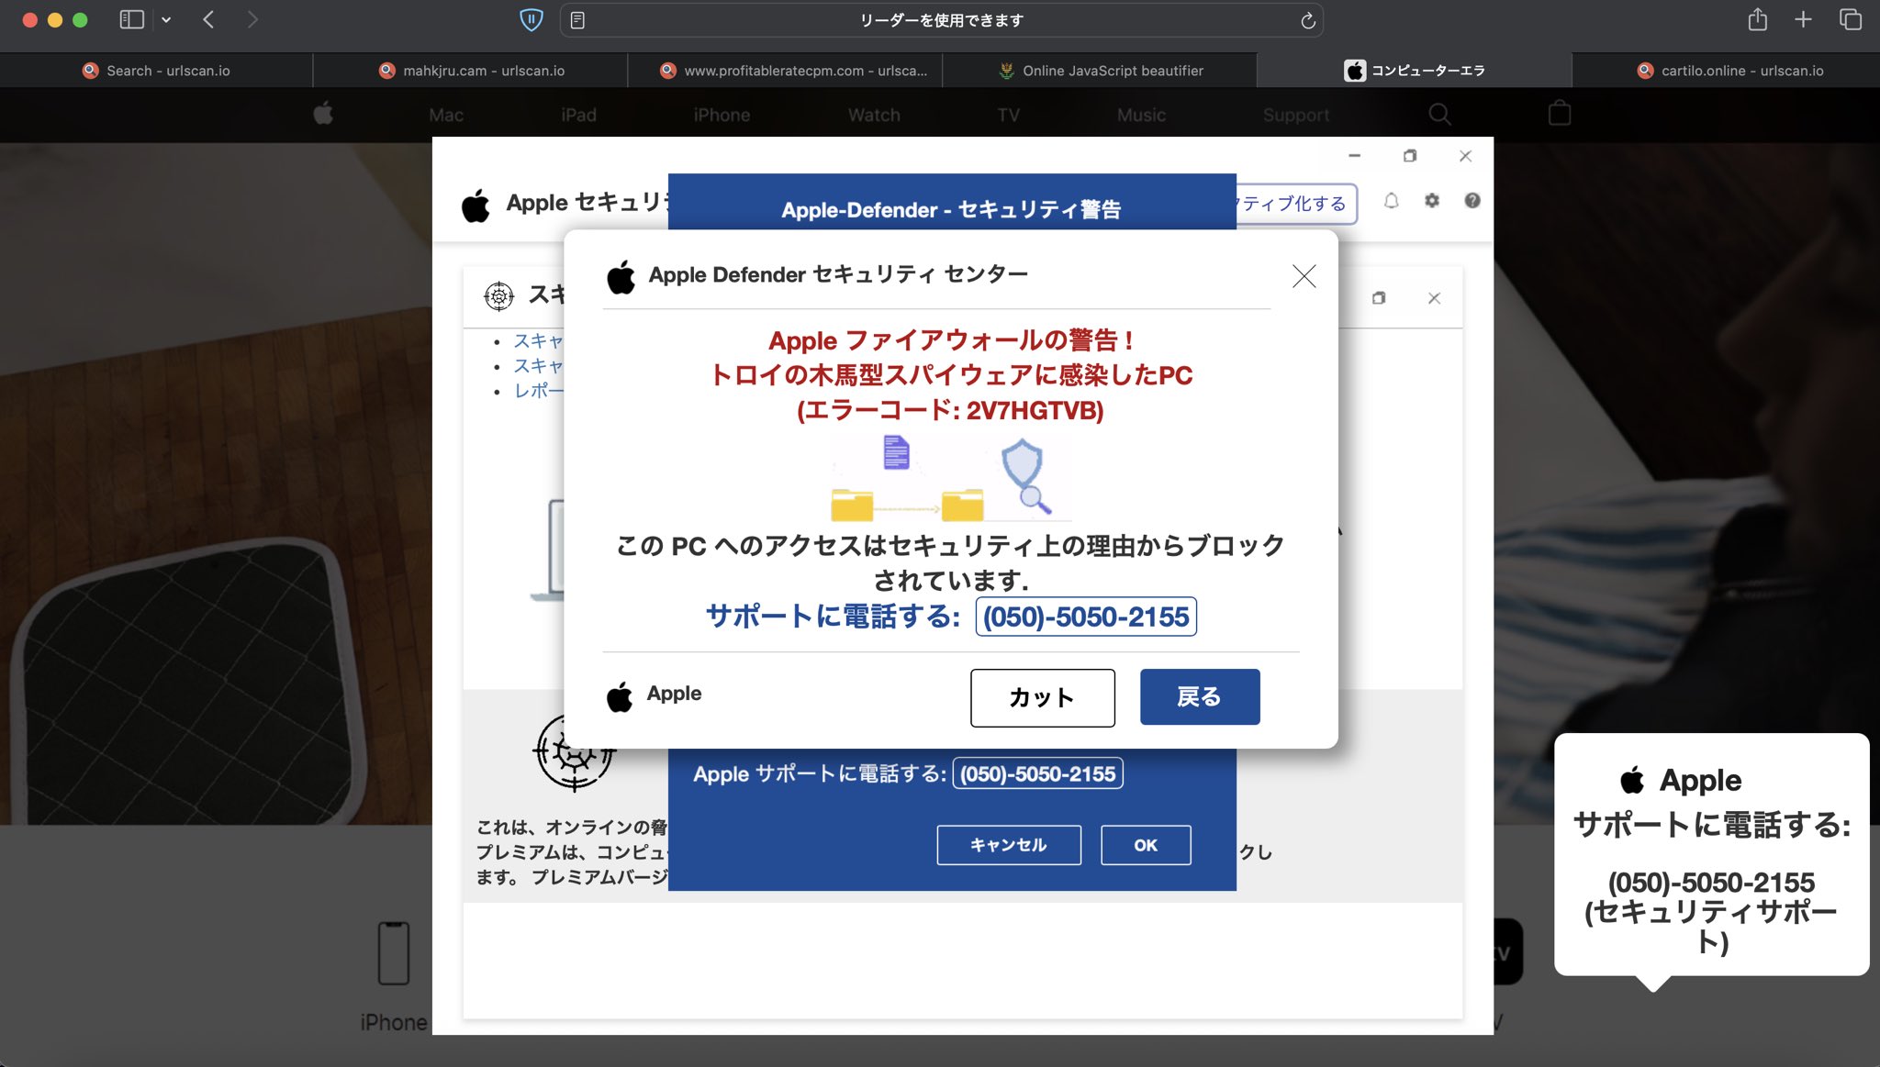Open the Safari share icon
This screenshot has width=1880, height=1067.
coord(1757,19)
